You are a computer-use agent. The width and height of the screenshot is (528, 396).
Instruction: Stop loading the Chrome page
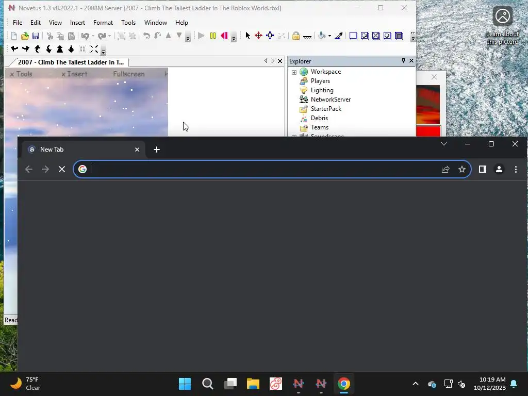(62, 169)
